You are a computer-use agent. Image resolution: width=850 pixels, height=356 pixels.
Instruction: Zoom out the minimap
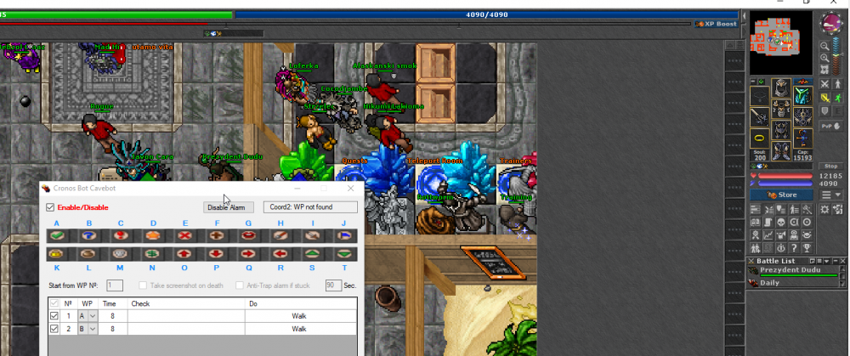pos(824,47)
